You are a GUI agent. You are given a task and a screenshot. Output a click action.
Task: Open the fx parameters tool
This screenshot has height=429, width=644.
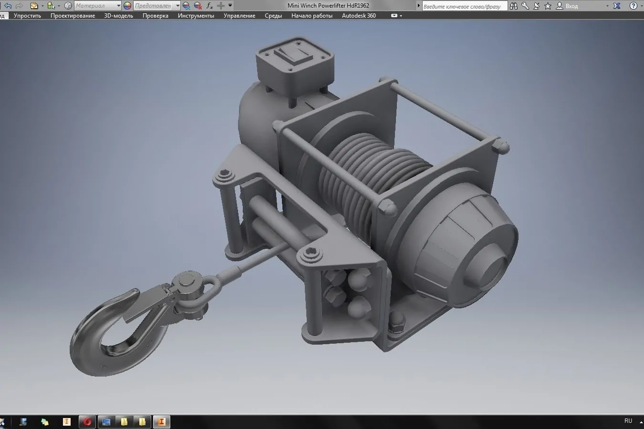(209, 6)
